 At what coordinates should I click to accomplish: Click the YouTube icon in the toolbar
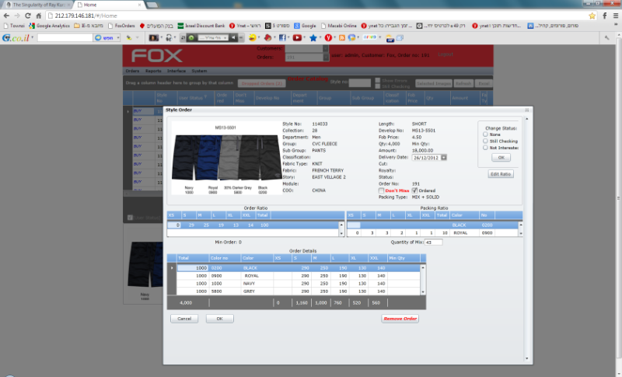coord(297,37)
